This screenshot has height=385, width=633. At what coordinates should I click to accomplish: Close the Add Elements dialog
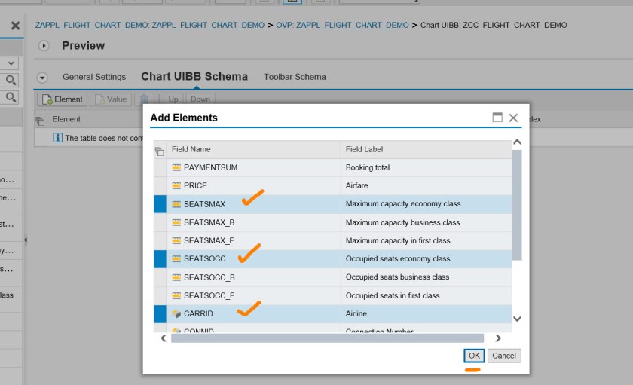(x=513, y=118)
